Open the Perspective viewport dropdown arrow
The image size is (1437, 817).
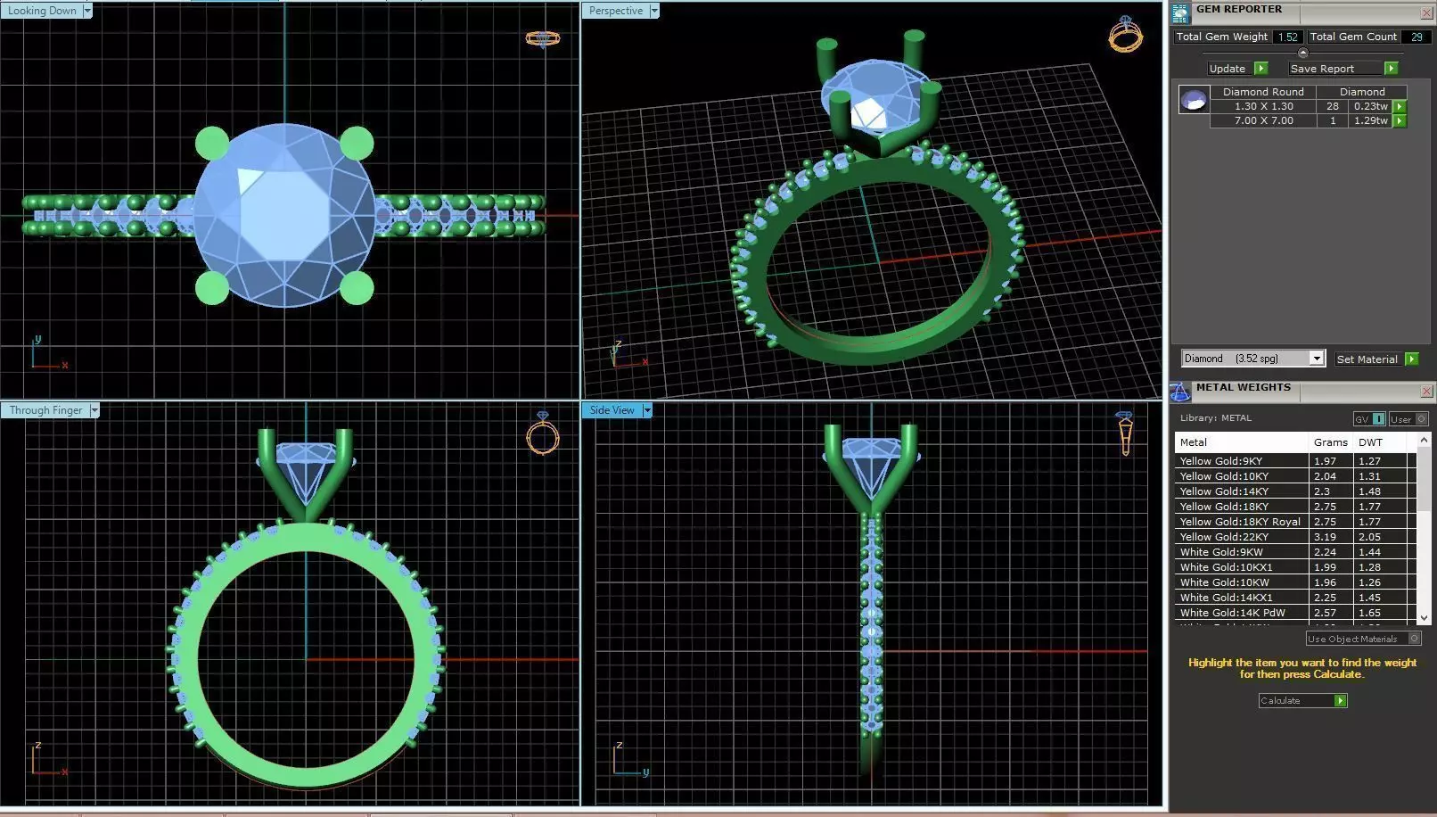tap(654, 11)
